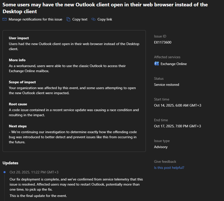The height and width of the screenshot is (201, 224).
Task: Click the Start time value Oct 14, 2025
Action: 178,105
